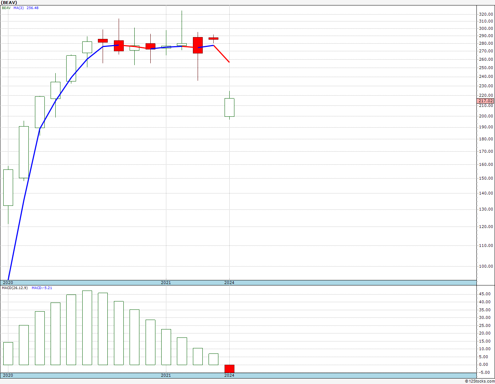
Task: Select the tallest MACD histogram bar
Action: pos(87,328)
